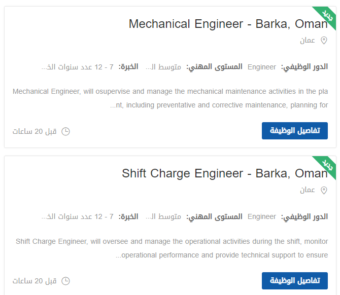
Task: Open Mechanical Engineer - Barka, Oman title link
Action: [228, 24]
